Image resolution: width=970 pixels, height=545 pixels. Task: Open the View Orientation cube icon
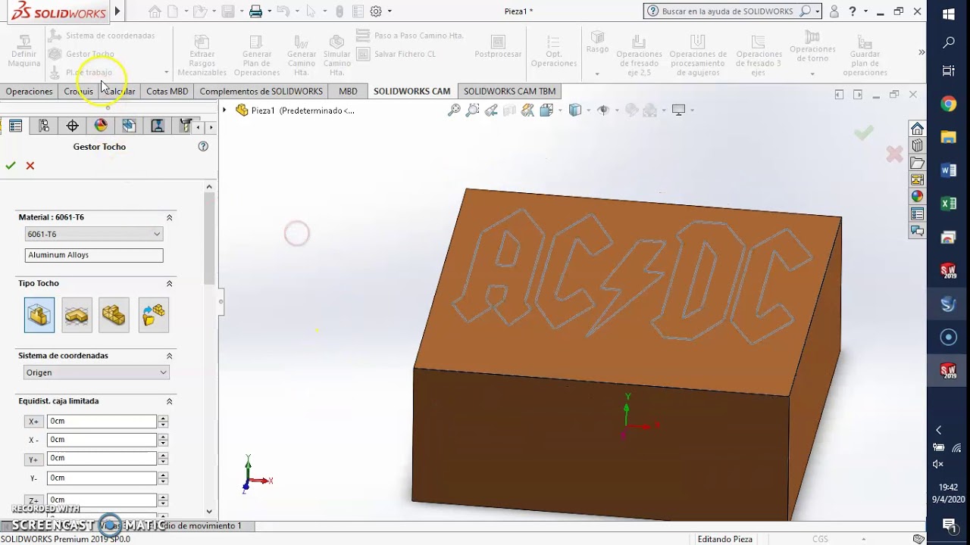click(x=546, y=111)
